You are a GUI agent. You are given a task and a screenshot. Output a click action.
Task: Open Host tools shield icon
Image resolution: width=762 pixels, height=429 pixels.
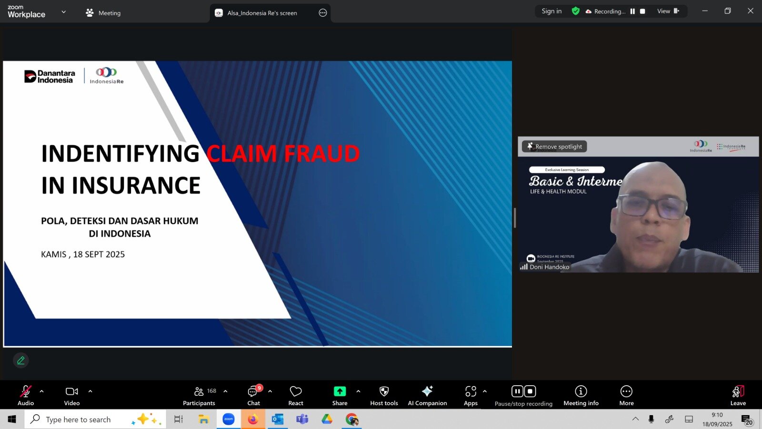coord(384,392)
